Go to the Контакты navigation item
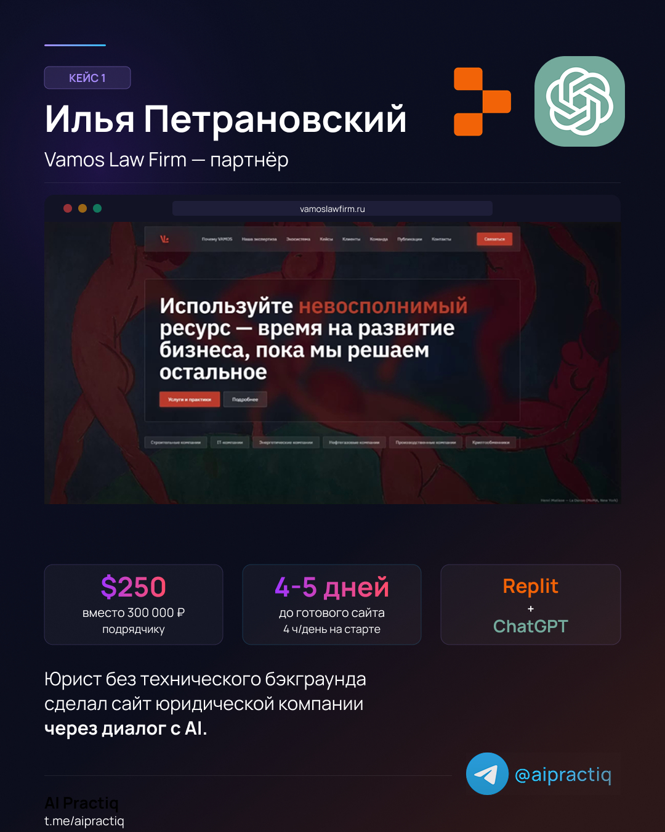This screenshot has height=832, width=665. [x=441, y=239]
